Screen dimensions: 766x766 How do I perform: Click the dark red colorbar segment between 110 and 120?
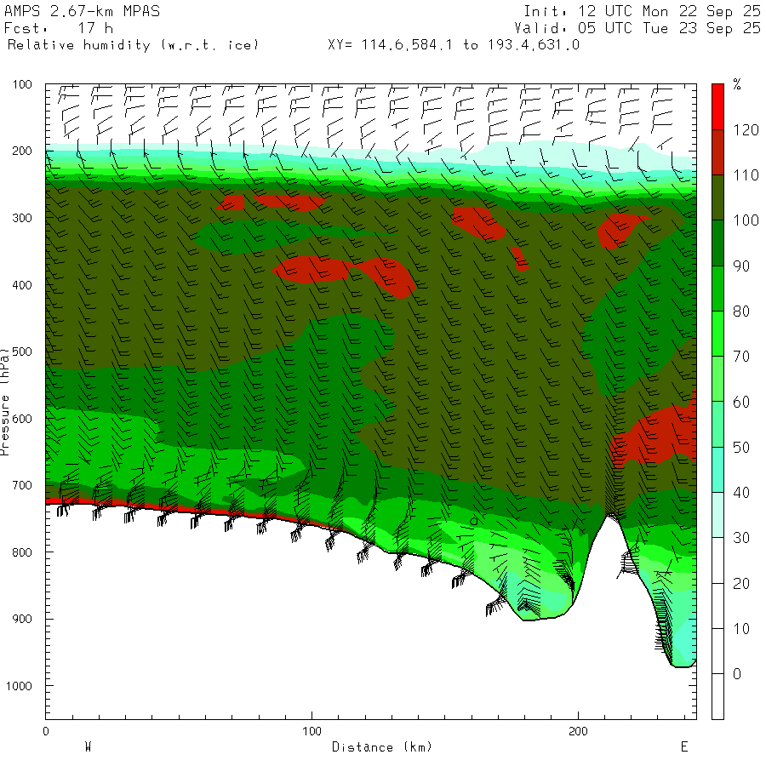(x=717, y=152)
